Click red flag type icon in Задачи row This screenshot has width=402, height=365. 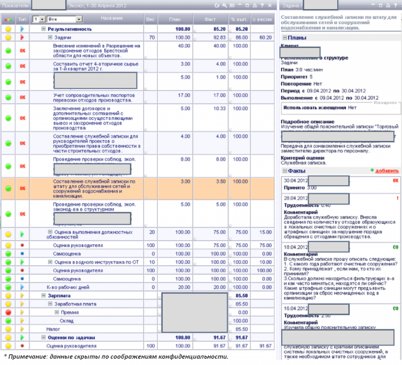click(22, 37)
